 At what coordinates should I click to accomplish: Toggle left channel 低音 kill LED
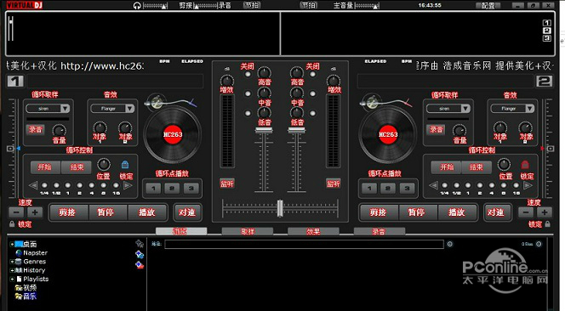click(248, 113)
